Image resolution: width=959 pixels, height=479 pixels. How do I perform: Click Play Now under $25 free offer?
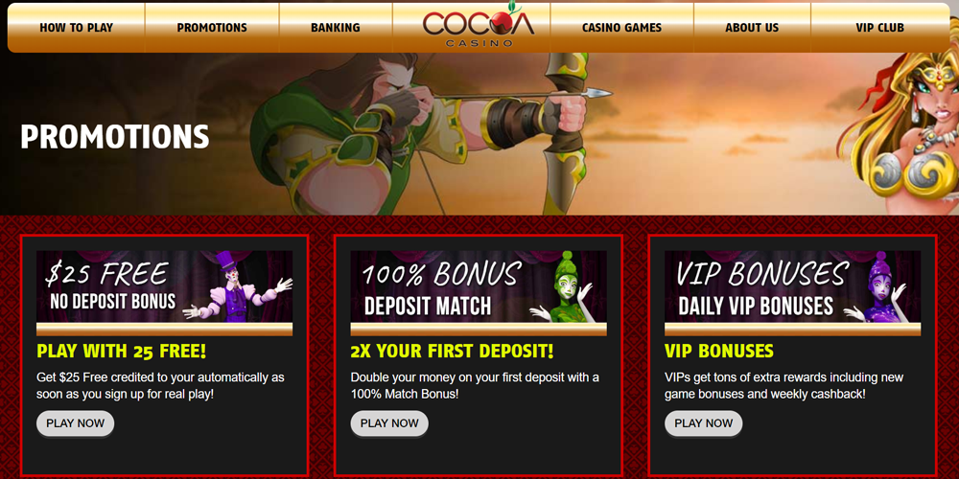75,423
